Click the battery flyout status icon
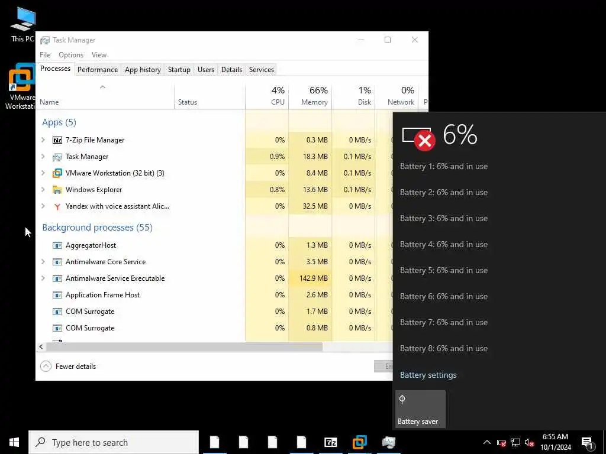Viewport: 606px width, 454px height. click(x=418, y=138)
